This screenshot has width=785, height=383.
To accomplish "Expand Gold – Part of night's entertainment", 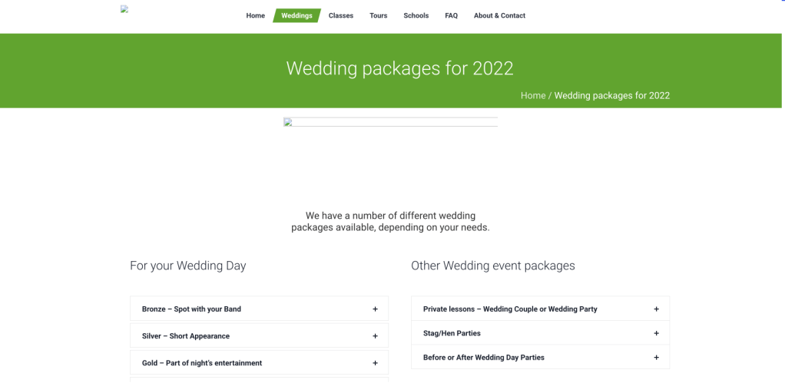I will coord(201,363).
